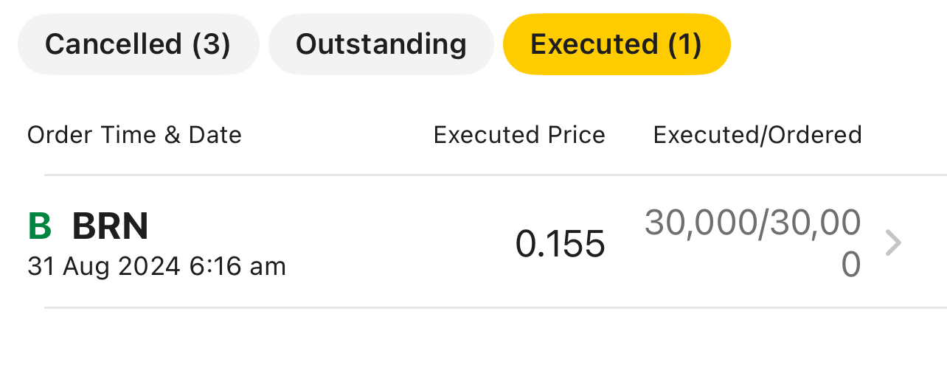Tap the grey right-arrow beside the quantity

892,242
